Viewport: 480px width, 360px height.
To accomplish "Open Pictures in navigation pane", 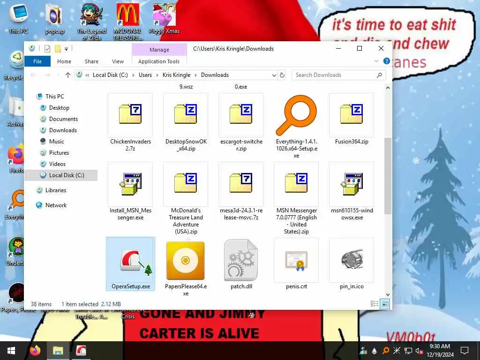I will 59,152.
